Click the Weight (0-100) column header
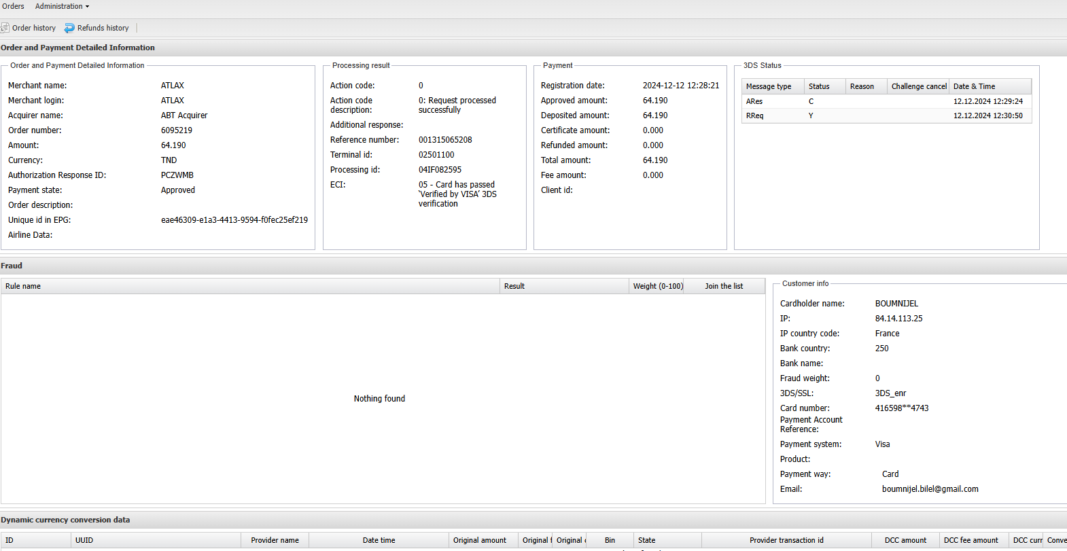 pyautogui.click(x=658, y=286)
